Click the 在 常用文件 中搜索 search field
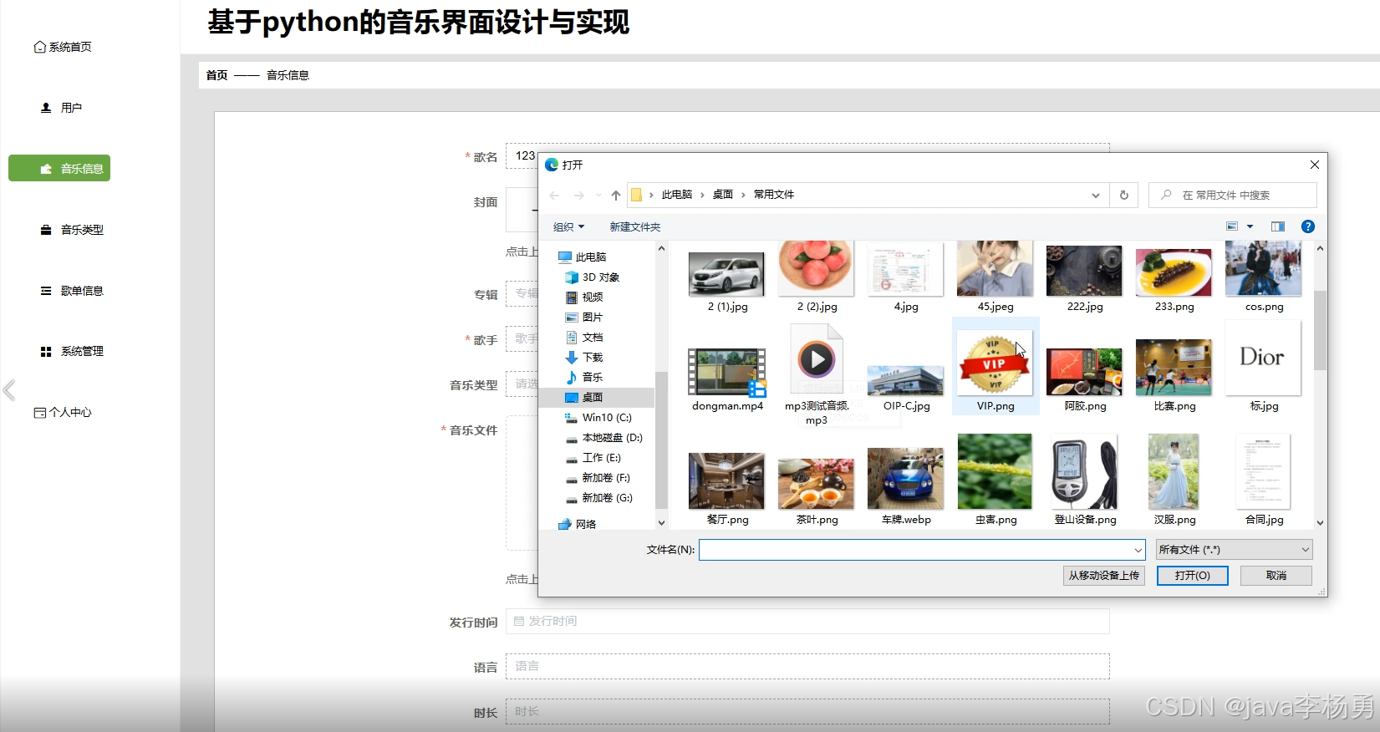 (1232, 195)
